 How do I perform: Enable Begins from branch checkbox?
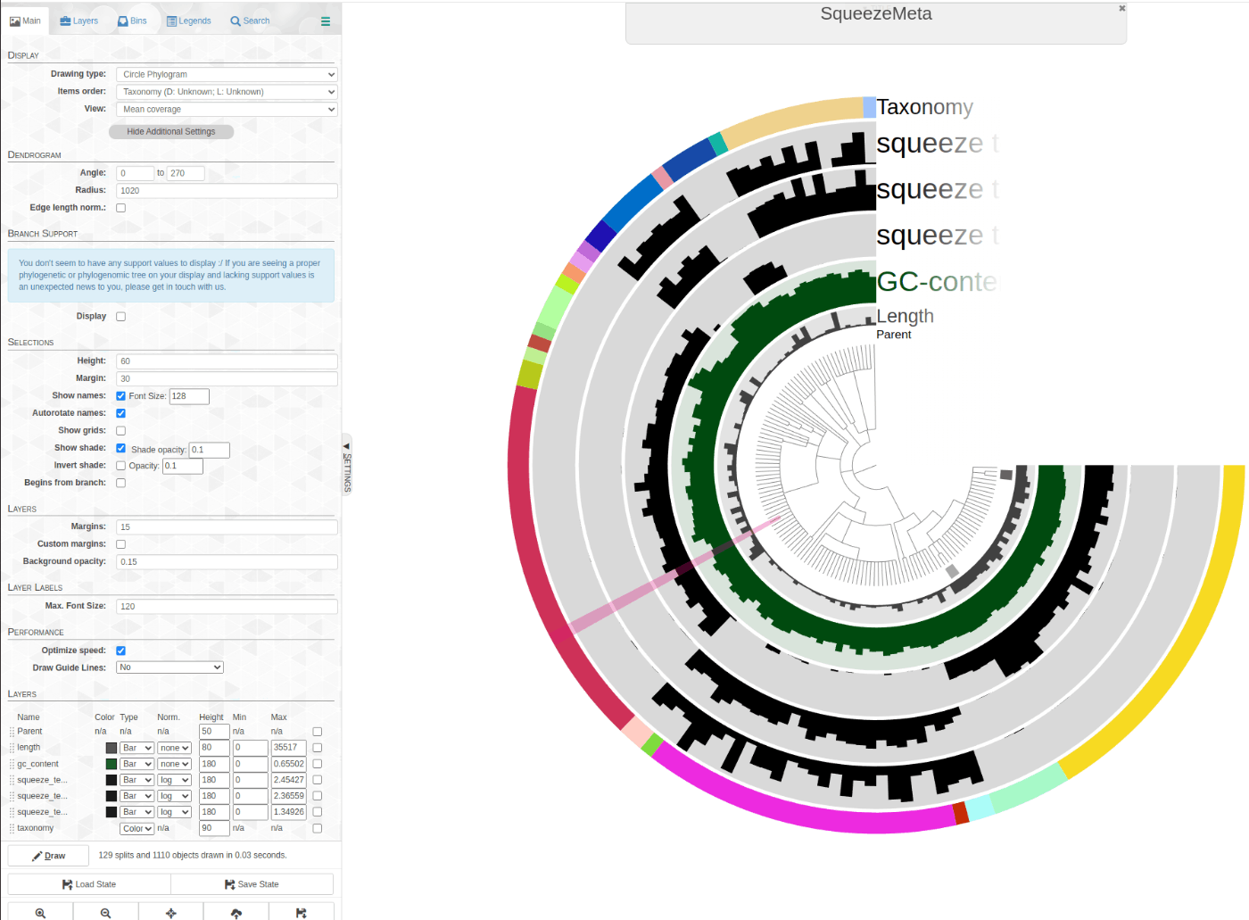pos(121,483)
